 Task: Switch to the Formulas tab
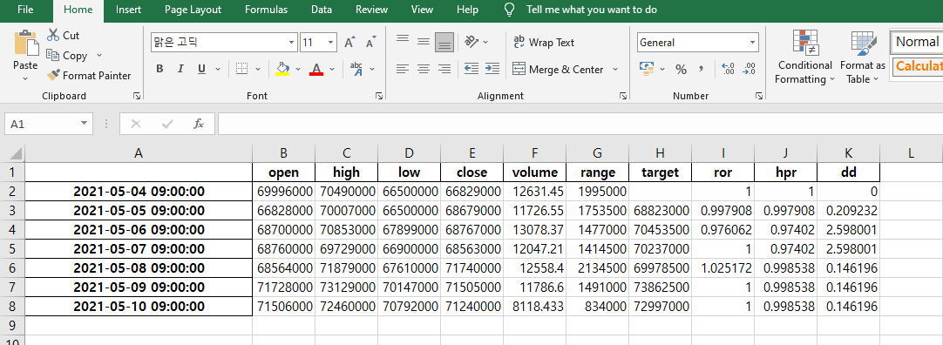[x=266, y=10]
